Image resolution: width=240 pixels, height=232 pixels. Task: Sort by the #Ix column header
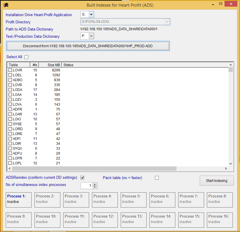point(34,65)
